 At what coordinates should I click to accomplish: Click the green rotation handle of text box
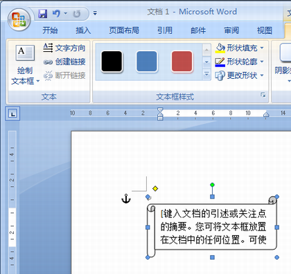[212, 185]
